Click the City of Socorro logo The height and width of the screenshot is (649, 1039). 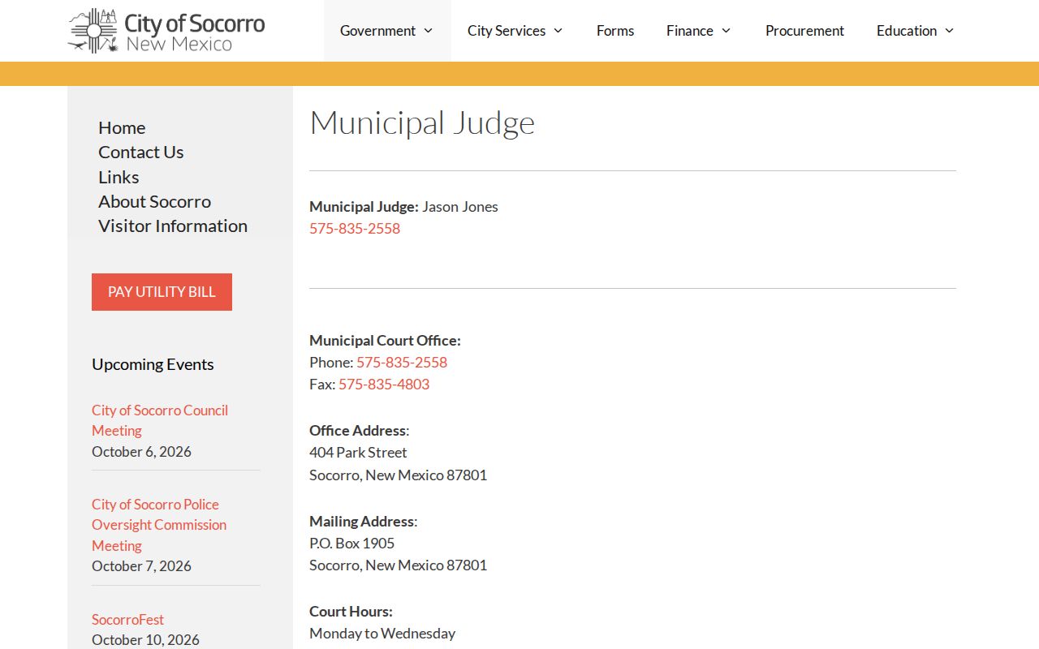click(166, 31)
